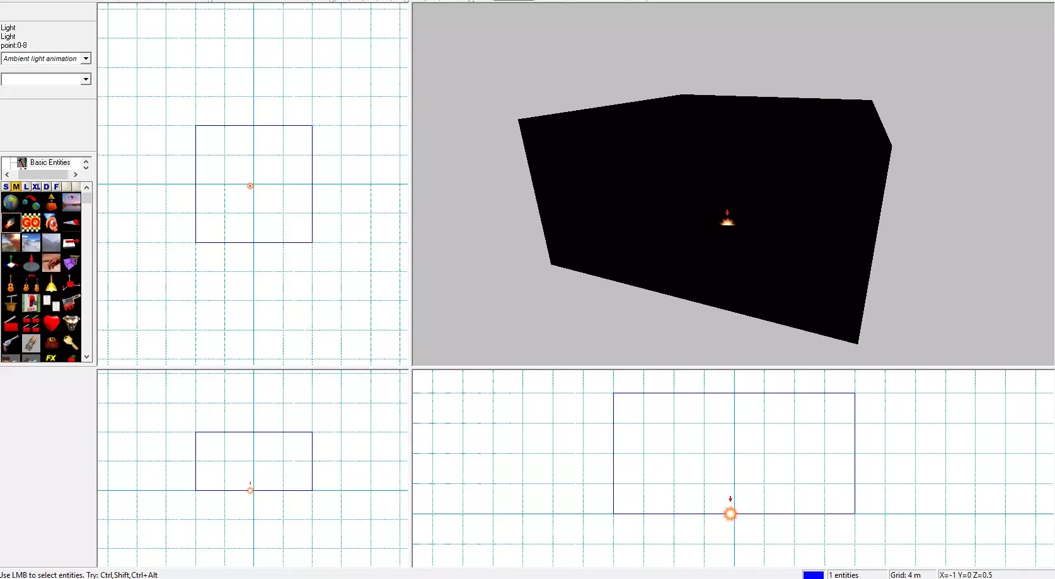Select the red hand saw entity icon
1055x579 pixels.
pyautogui.click(x=71, y=223)
